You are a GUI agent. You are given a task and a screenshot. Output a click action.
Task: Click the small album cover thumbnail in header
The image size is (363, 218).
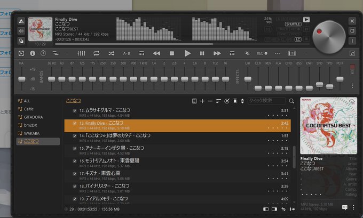coord(40,29)
